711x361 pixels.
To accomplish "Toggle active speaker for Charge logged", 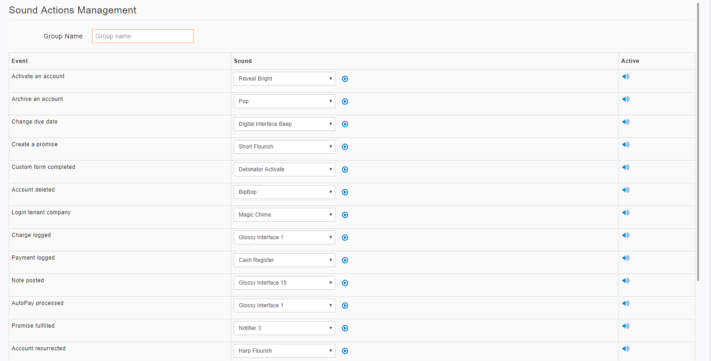I will (625, 235).
